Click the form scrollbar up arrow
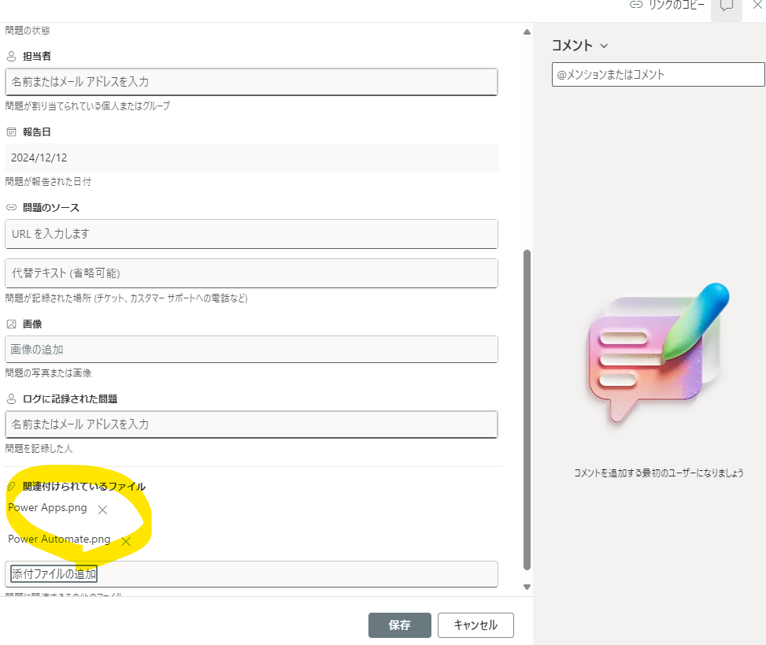Viewport: 766px width, 645px height. click(x=527, y=32)
